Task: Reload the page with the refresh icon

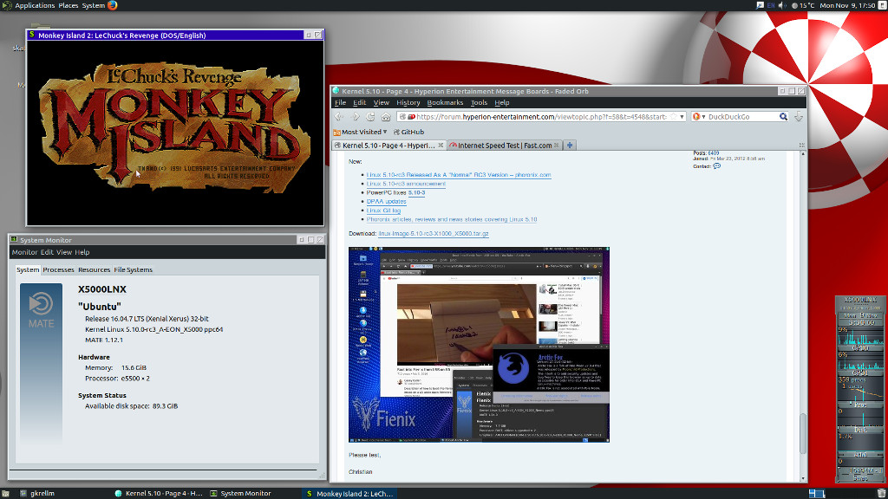Action: point(370,117)
